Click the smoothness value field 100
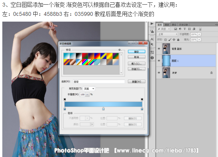 [x=83, y=95]
